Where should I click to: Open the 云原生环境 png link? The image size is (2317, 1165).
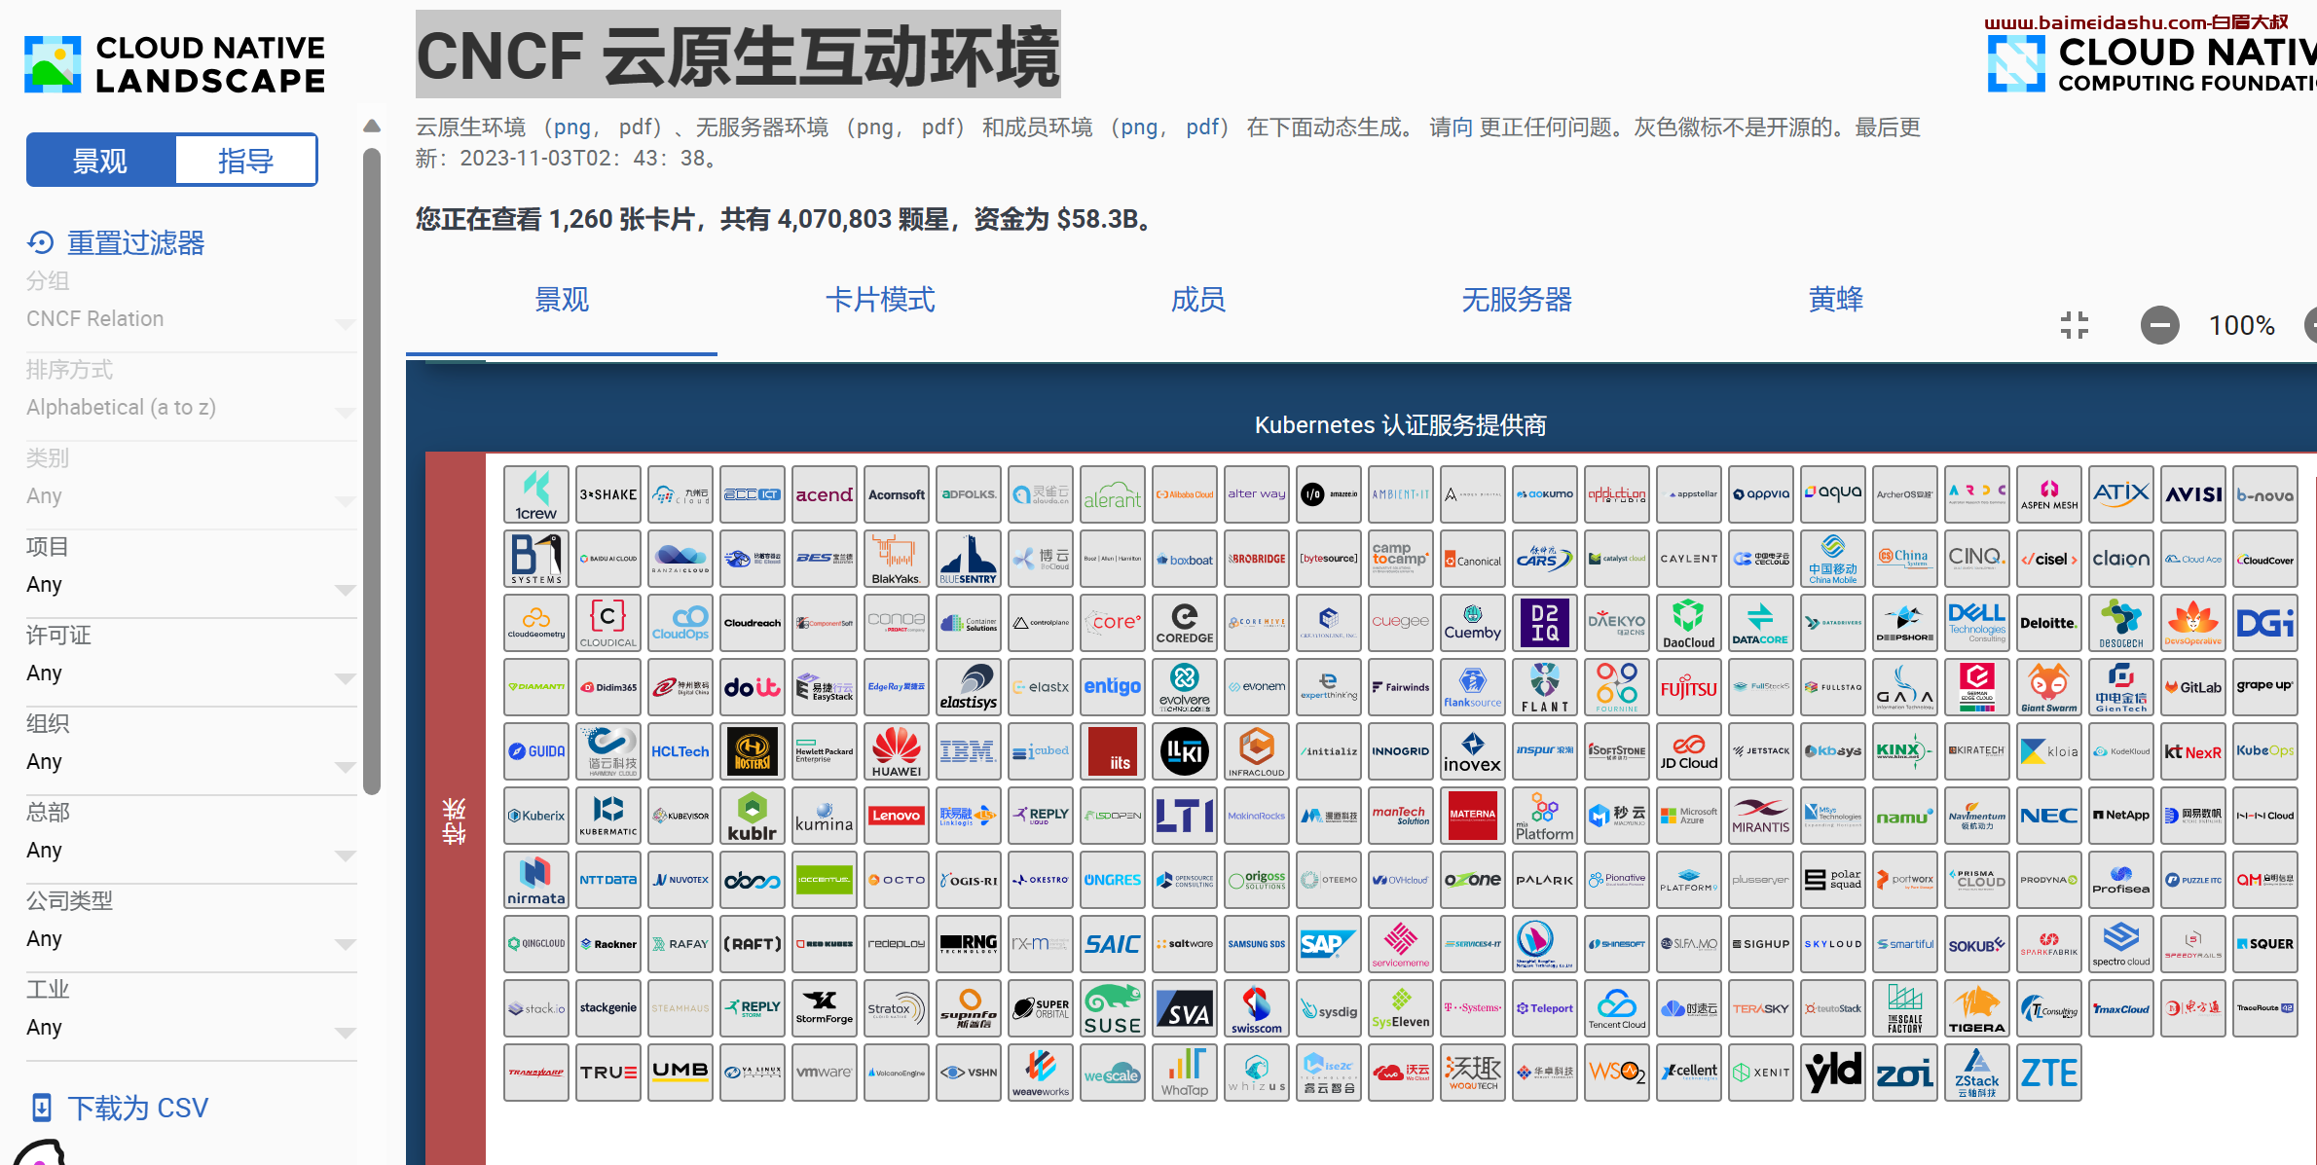(572, 127)
